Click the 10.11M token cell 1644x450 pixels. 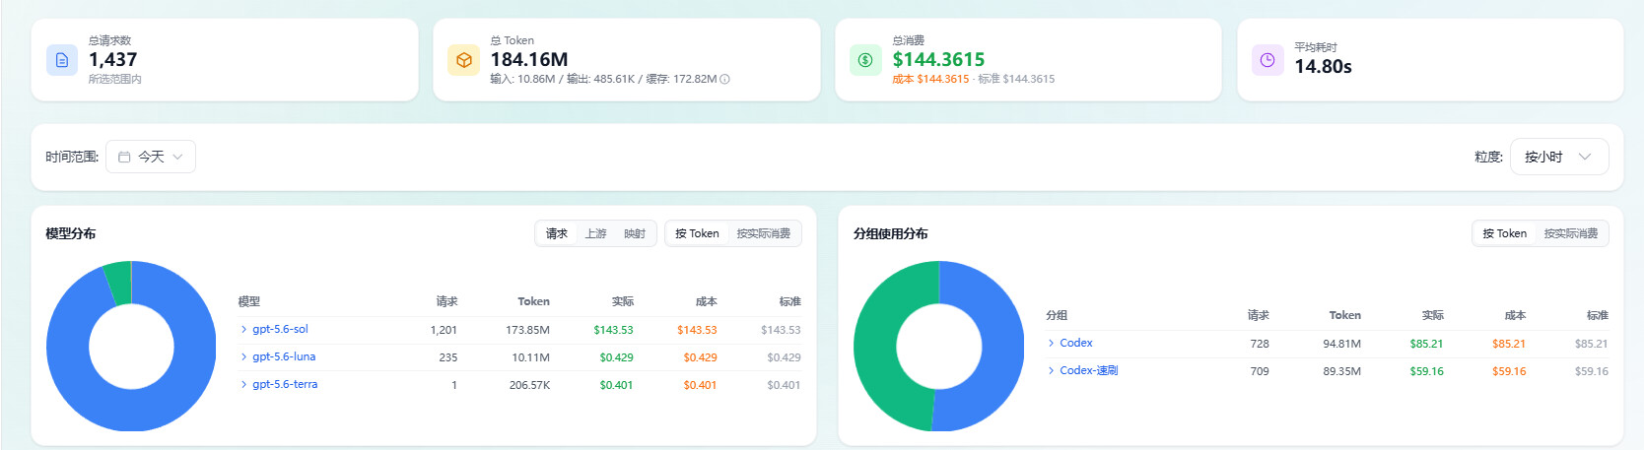click(530, 357)
